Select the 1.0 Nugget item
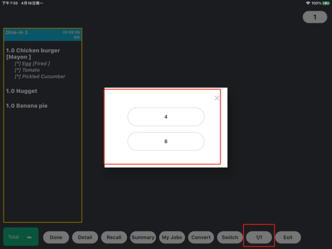332x249 pixels. 22,91
